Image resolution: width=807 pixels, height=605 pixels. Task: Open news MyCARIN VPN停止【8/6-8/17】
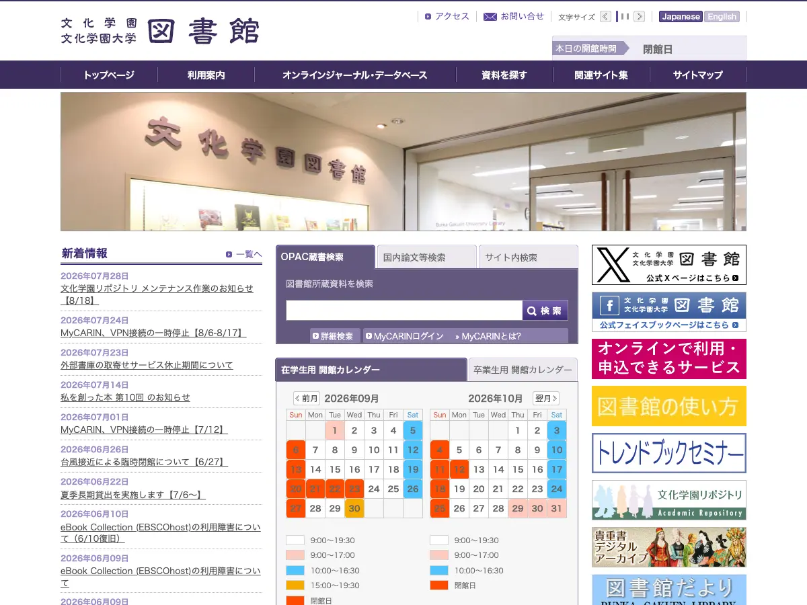click(153, 333)
